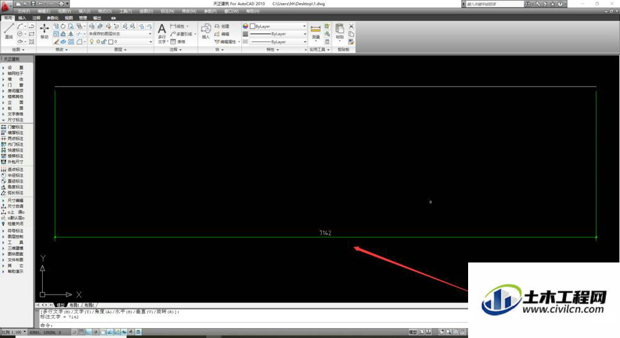
Task: Click the 编辑属性 edit attributes icon
Action: (217, 41)
